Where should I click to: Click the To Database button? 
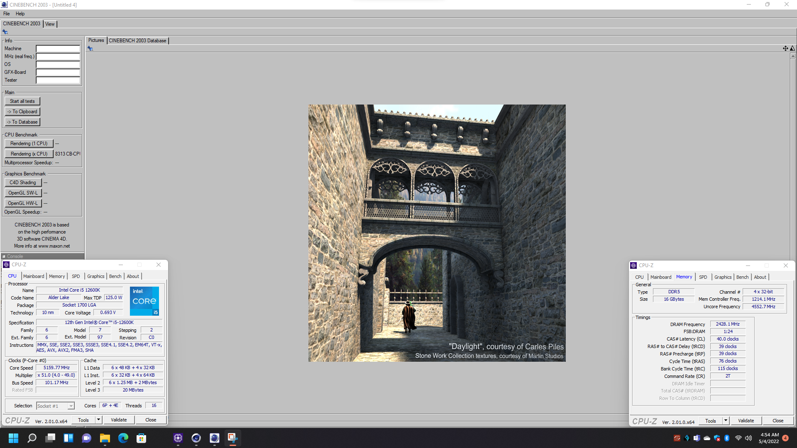pos(22,122)
